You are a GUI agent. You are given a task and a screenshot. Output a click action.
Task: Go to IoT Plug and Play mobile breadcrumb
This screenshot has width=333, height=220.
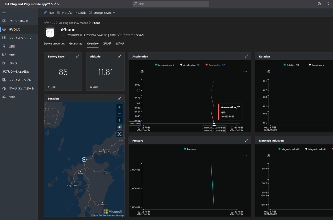click(x=73, y=23)
